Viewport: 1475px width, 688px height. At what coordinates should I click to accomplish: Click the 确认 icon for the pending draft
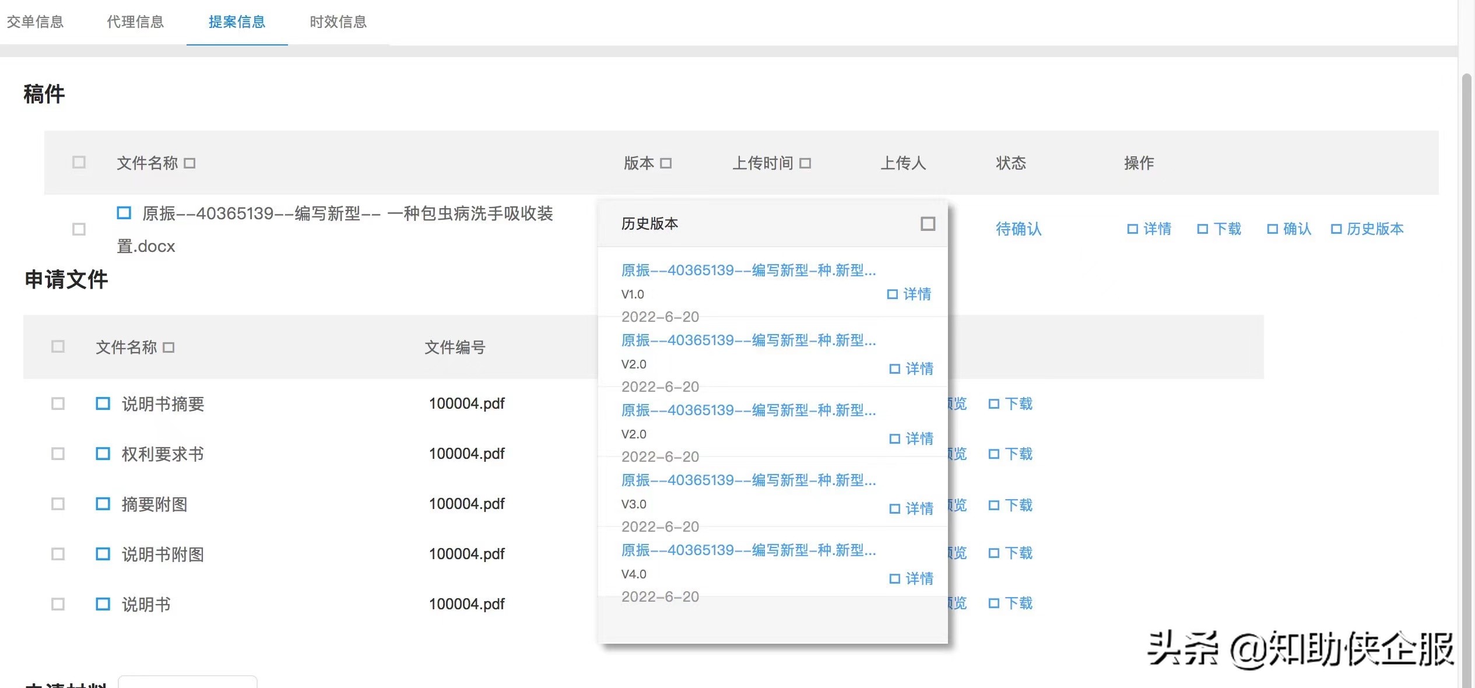tap(1288, 229)
